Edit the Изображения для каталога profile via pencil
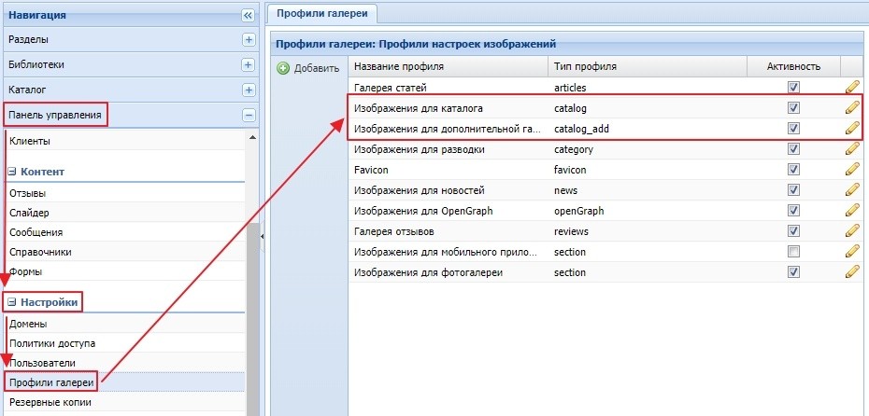This screenshot has height=416, width=869. [851, 107]
